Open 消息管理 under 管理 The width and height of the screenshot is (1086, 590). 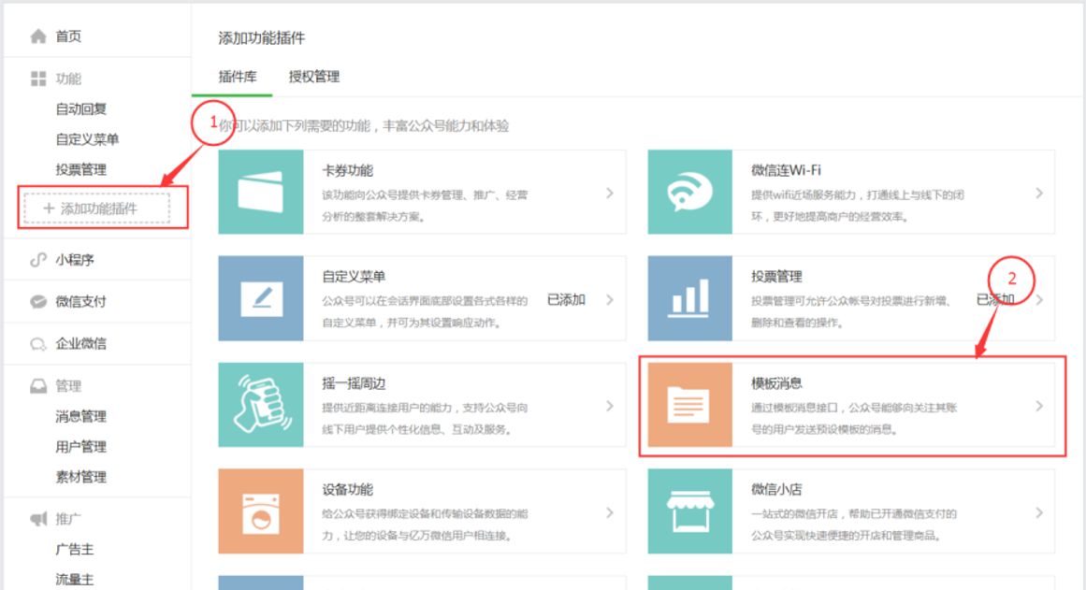(81, 416)
